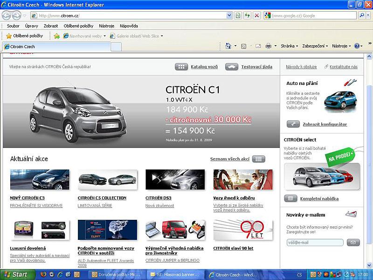The image size is (373, 280).
Task: Click the Katalog vozů grid icon
Action: (181, 67)
